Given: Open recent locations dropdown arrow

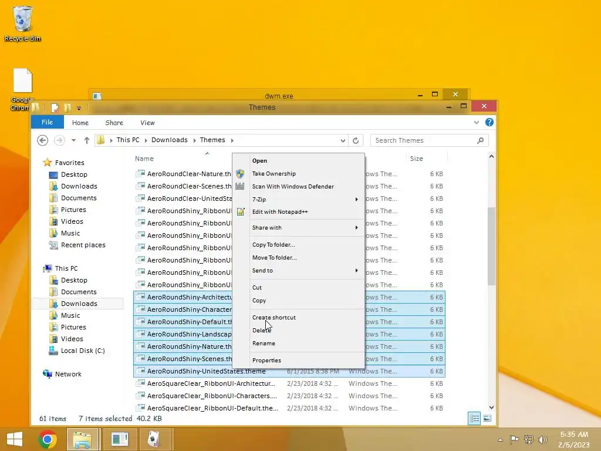Looking at the screenshot, I should click(x=73, y=140).
